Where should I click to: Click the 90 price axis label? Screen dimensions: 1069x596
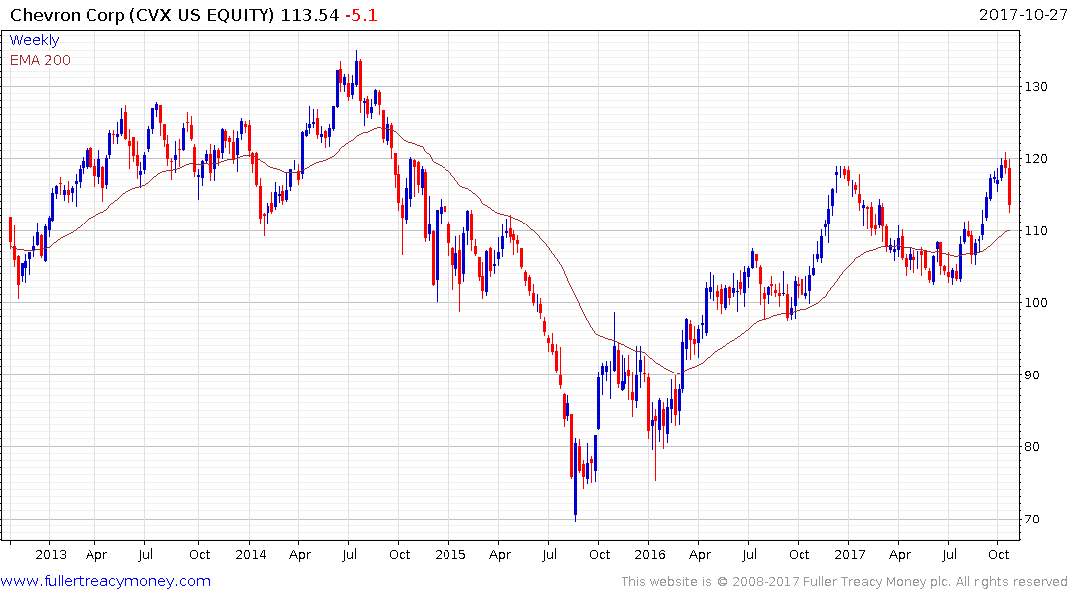(x=1032, y=374)
